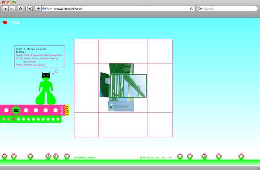Select the third dot on pink bar
Image resolution: width=260 pixels, height=170 pixels.
[x=26, y=110]
